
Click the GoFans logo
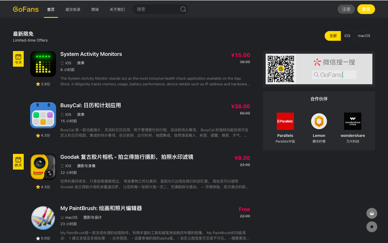(26, 9)
